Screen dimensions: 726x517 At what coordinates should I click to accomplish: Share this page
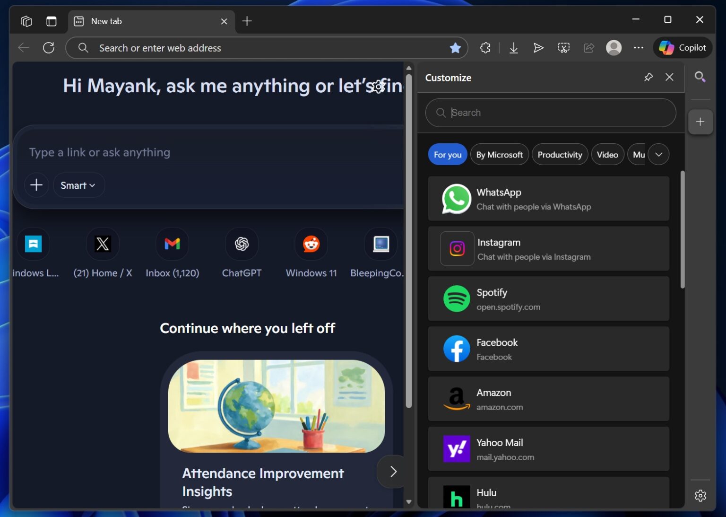(x=588, y=47)
